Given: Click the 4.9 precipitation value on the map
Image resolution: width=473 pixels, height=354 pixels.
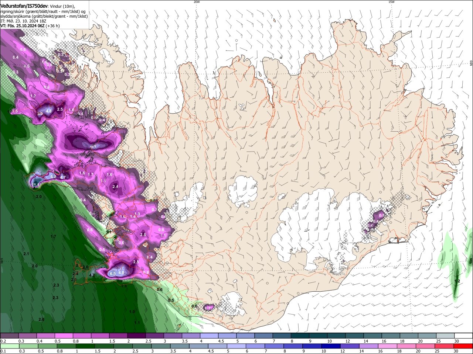Looking at the screenshot, I should [121, 273].
